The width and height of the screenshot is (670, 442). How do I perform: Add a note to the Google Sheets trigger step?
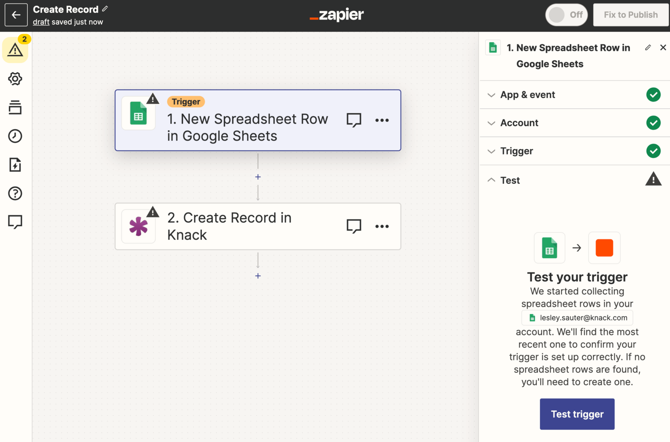pos(353,120)
